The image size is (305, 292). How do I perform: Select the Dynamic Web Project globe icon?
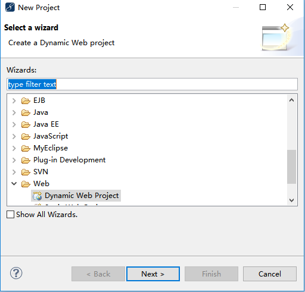tap(38, 196)
